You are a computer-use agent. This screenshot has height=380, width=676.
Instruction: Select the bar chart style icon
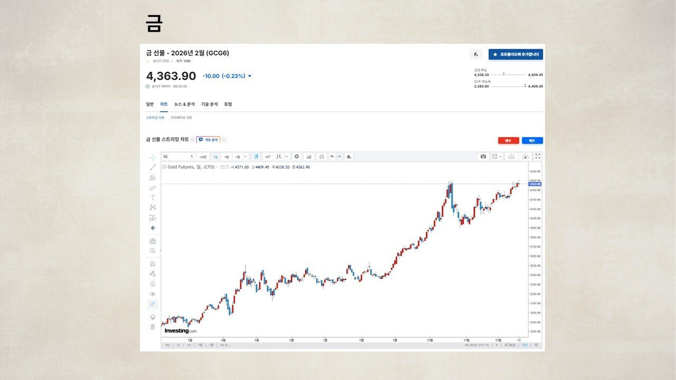(x=278, y=157)
